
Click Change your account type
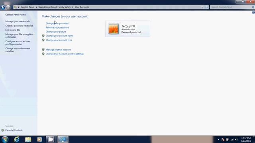click(x=59, y=40)
